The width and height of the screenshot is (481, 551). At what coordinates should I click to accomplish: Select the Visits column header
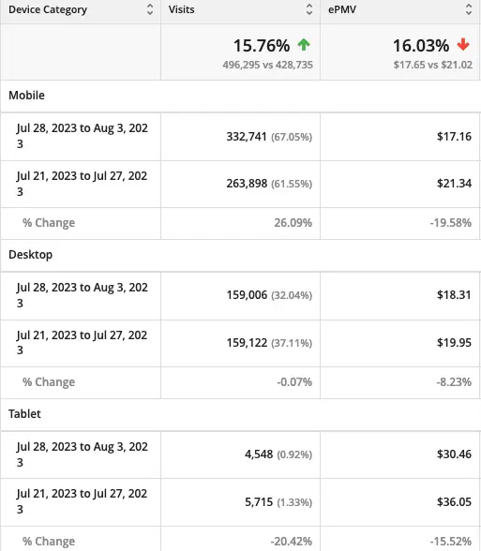pyautogui.click(x=240, y=12)
